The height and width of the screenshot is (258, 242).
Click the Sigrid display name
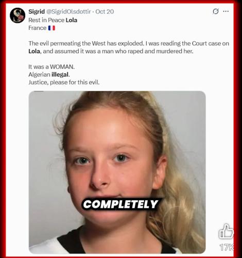pyautogui.click(x=37, y=11)
